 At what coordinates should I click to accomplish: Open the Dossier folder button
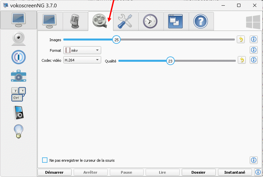(x=199, y=172)
